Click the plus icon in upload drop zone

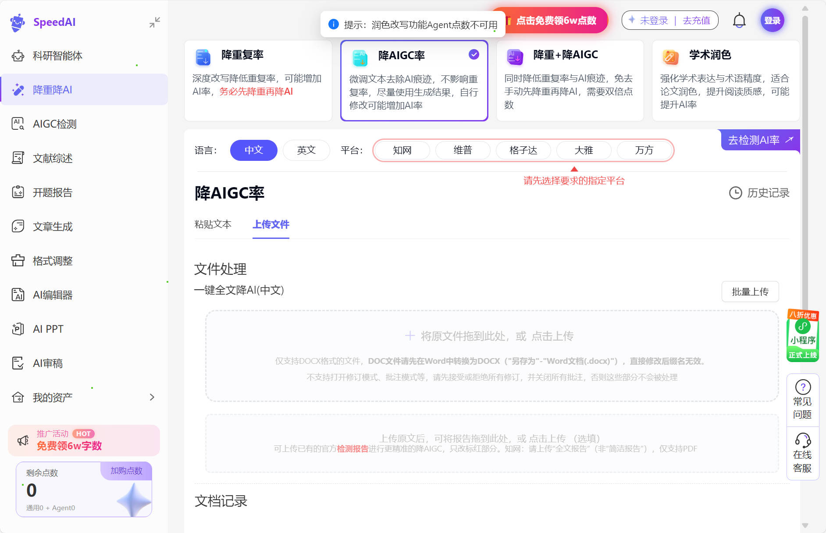(409, 336)
